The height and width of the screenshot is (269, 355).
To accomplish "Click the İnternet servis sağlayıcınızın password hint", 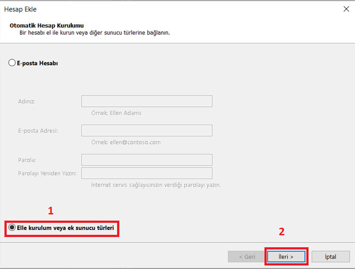I will point(155,184).
